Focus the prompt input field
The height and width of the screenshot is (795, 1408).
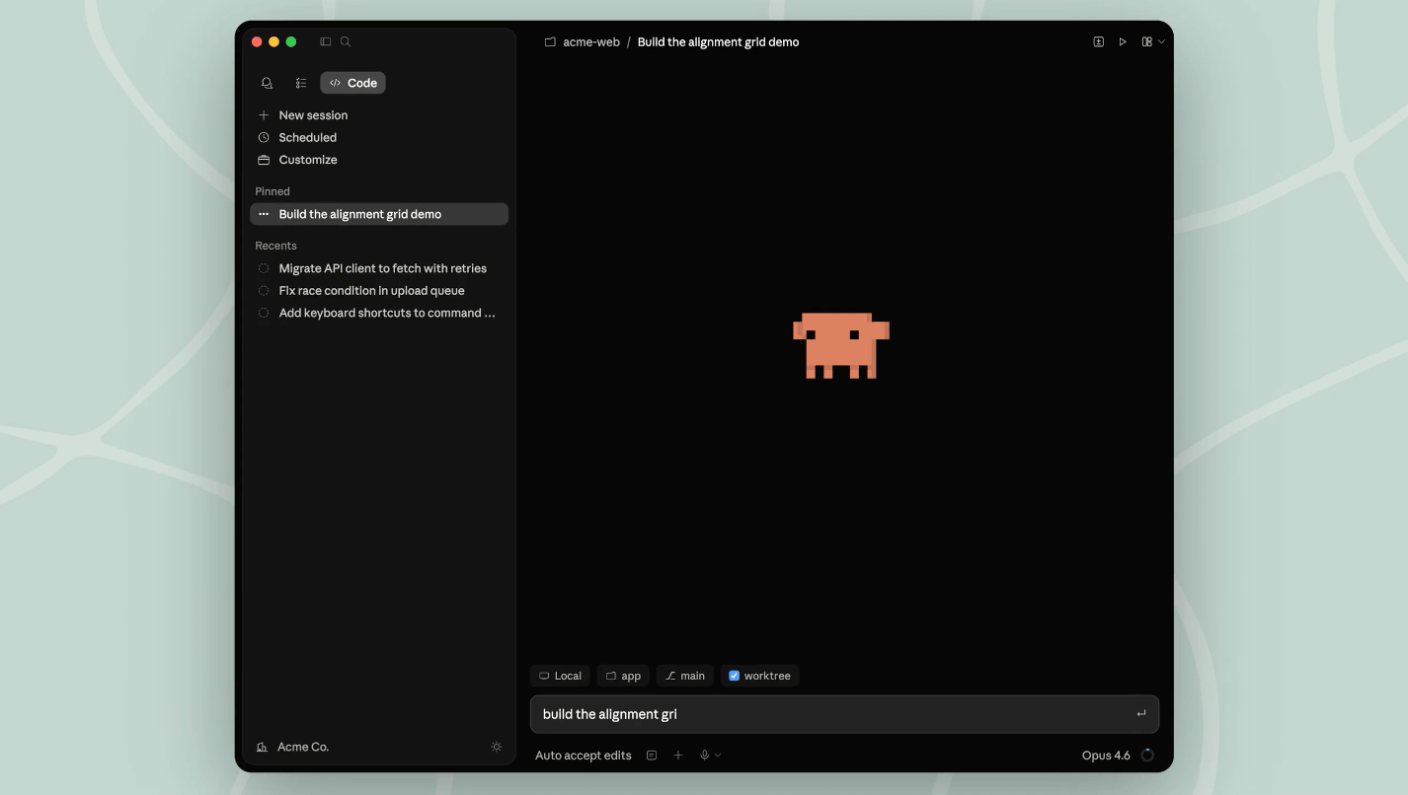(844, 714)
